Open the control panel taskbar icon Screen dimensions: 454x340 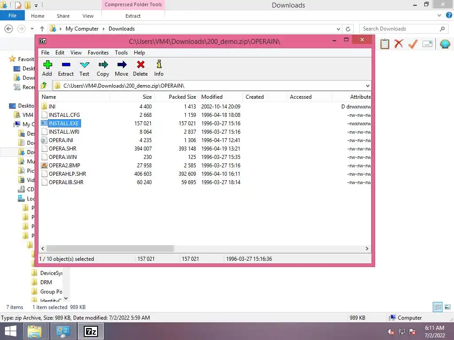click(x=63, y=331)
